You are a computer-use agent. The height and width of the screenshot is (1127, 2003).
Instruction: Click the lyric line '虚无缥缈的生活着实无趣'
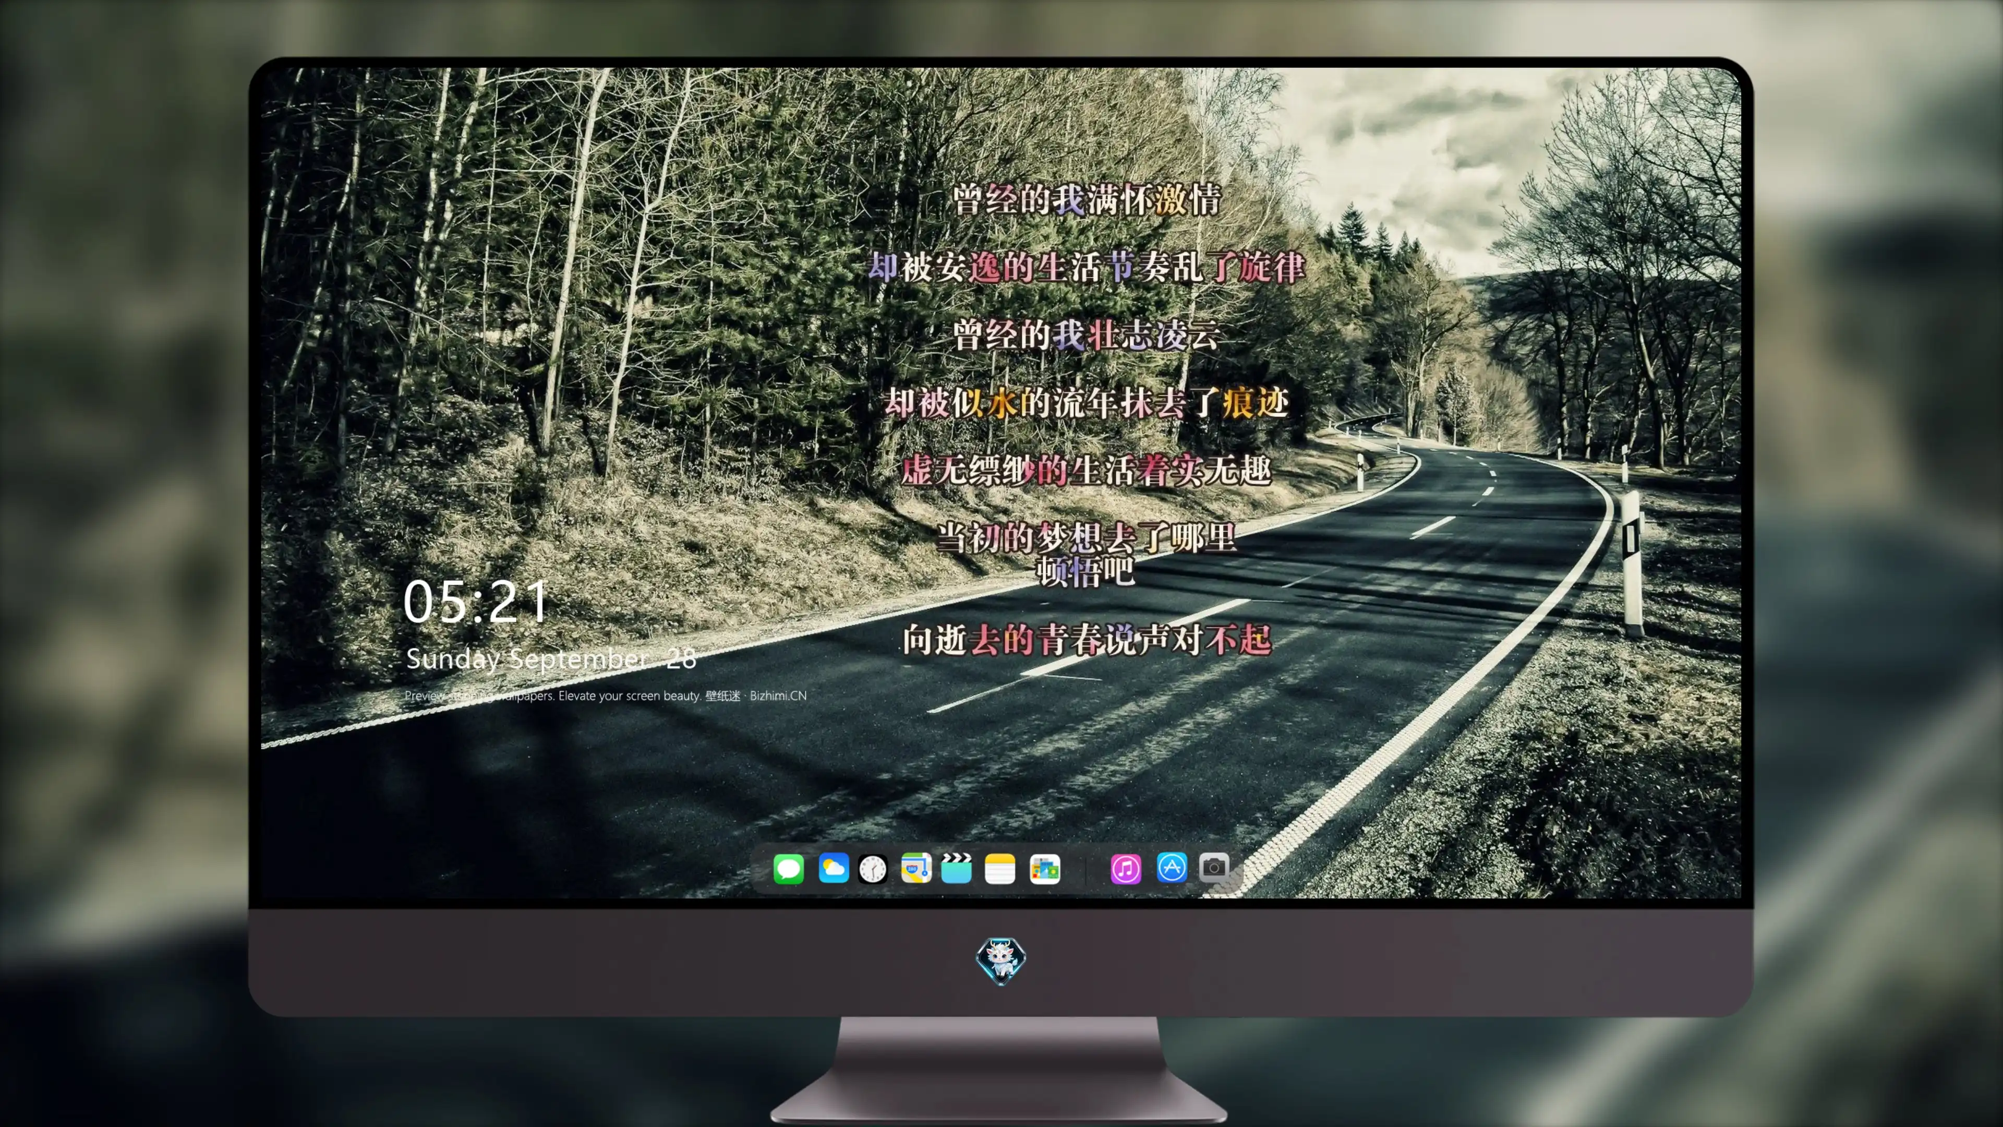click(x=1086, y=470)
